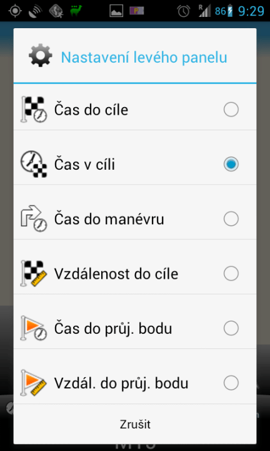Screen dimensions: 270x451
Task: Select the Vzdál. do průj. bodu radio button
Action: tap(231, 383)
